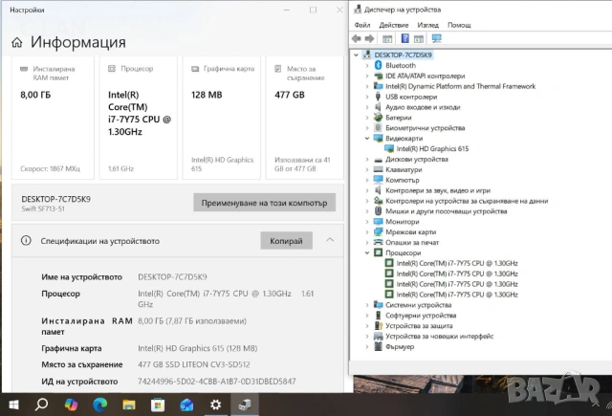Collapse Спецификации на устройството section chevron

point(330,240)
